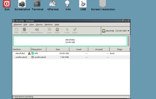Click the New partition toolbar icon

pyautogui.click(x=16, y=29)
